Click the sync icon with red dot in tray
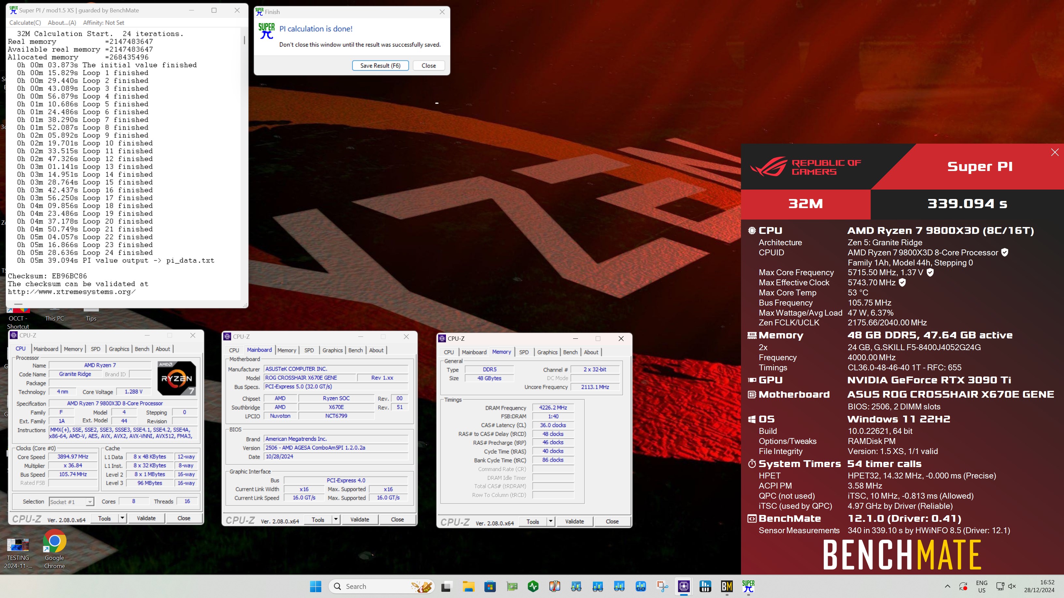Screen dimensions: 1064x598 (963, 586)
